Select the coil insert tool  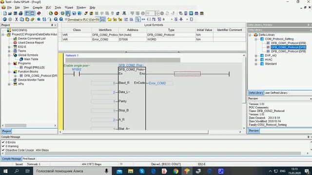pos(149,19)
